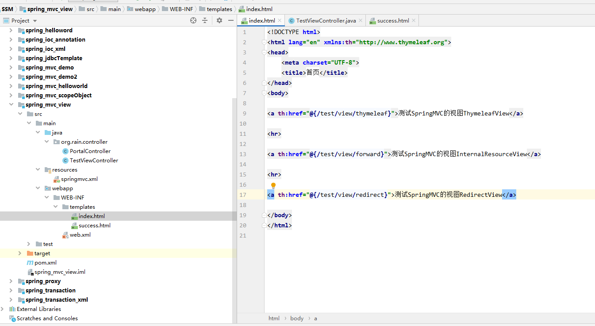Collapse the webapp folder

[x=38, y=188]
